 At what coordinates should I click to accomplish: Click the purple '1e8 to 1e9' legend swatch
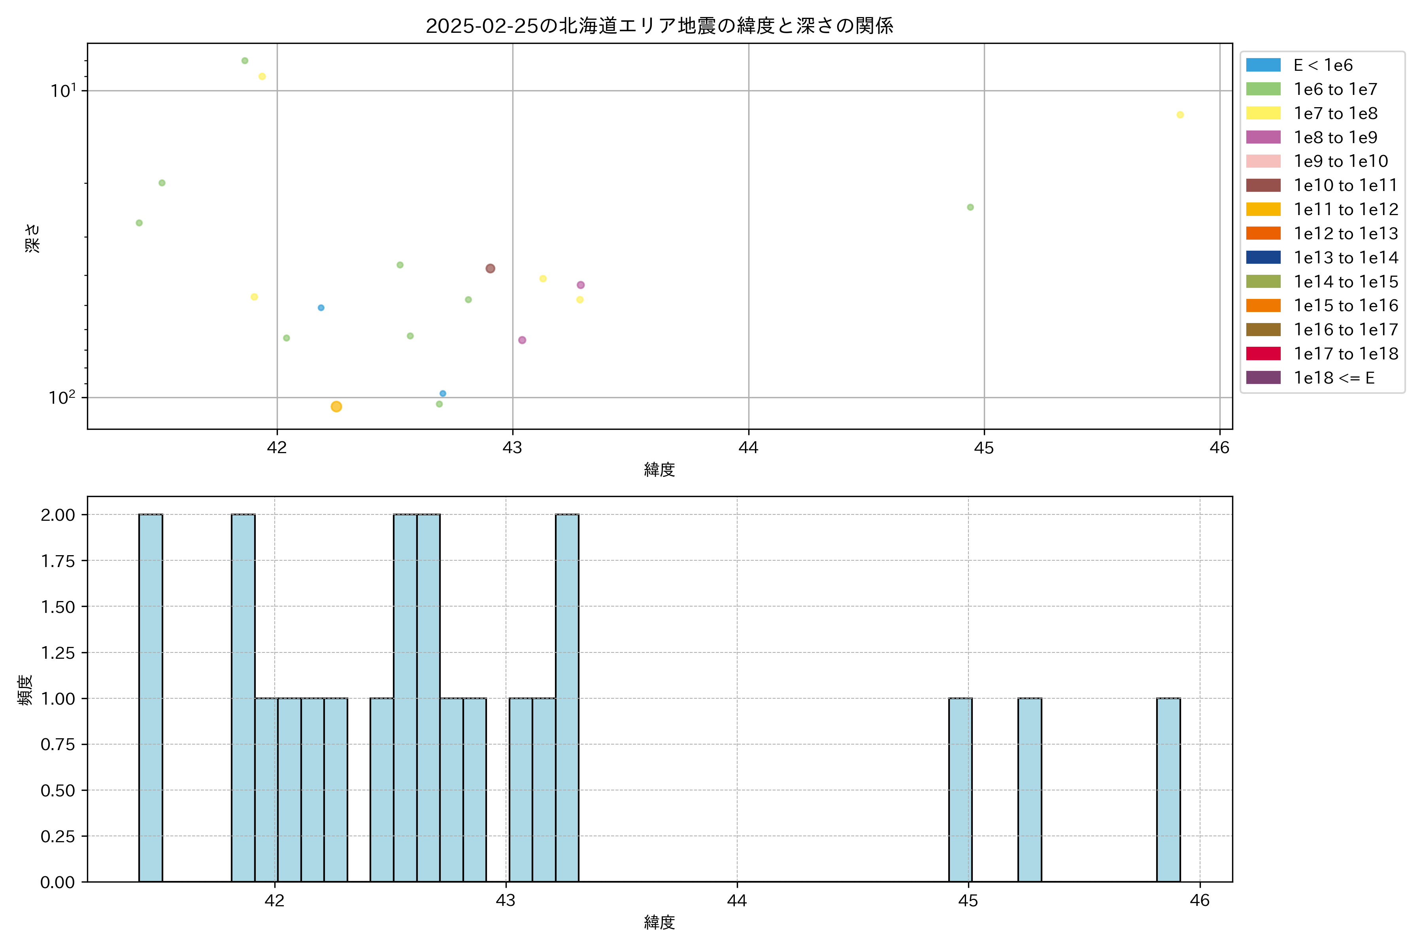[1263, 137]
